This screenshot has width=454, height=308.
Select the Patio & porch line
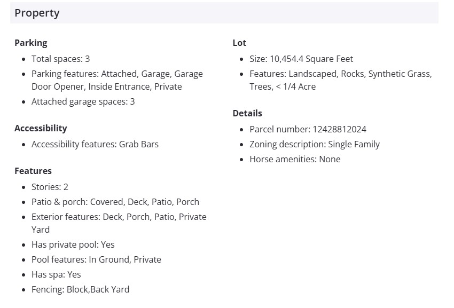115,202
